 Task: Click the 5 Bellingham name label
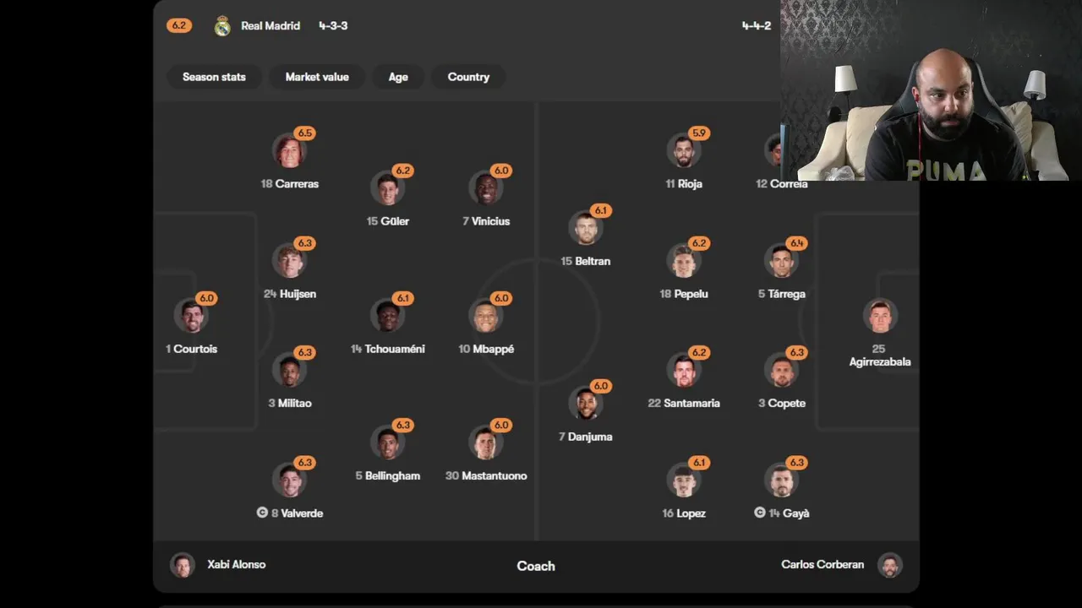[388, 476]
